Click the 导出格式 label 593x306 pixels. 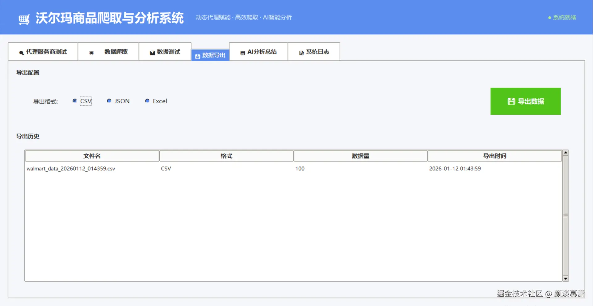click(45, 101)
